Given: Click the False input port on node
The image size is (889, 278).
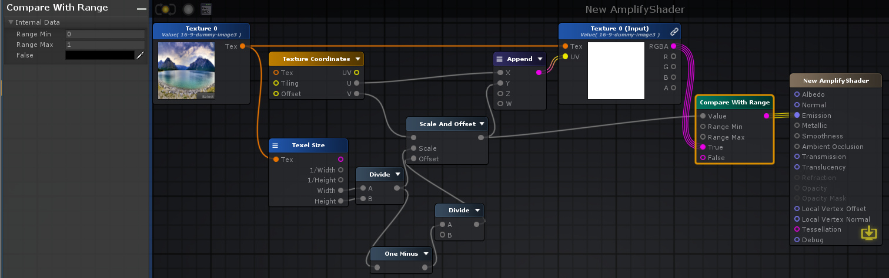Looking at the screenshot, I should pyautogui.click(x=703, y=158).
